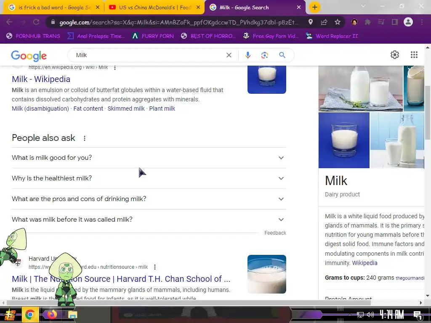Click the address bar URL
The width and height of the screenshot is (431, 323).
(x=178, y=22)
